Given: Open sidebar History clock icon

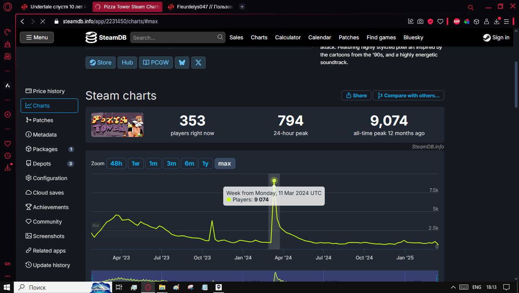Looking at the screenshot, I should [8, 156].
